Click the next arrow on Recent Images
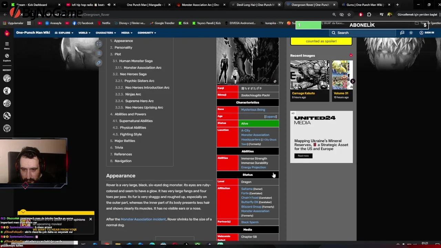 (x=352, y=81)
